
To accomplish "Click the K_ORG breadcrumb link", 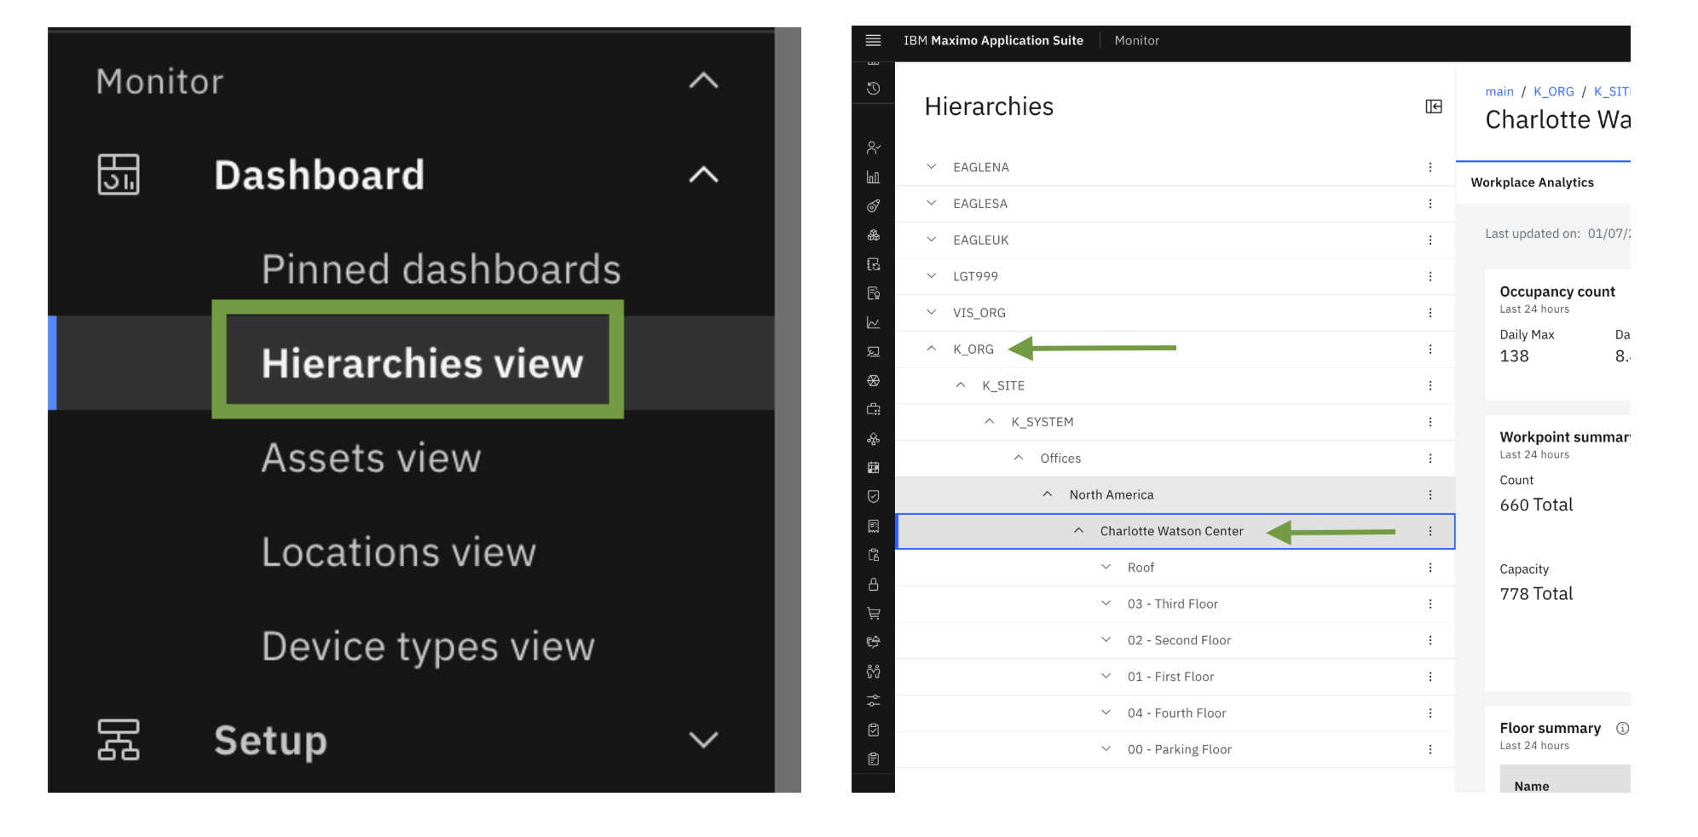I will coord(1553,92).
